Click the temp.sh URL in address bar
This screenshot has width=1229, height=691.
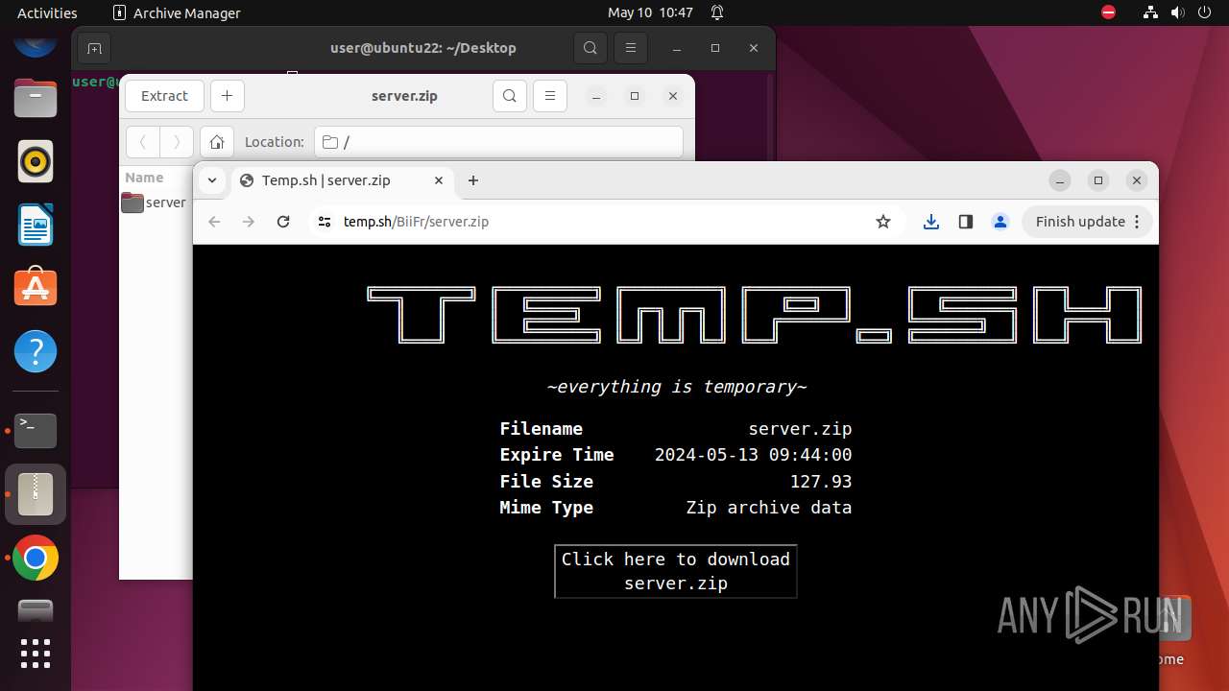pyautogui.click(x=417, y=222)
